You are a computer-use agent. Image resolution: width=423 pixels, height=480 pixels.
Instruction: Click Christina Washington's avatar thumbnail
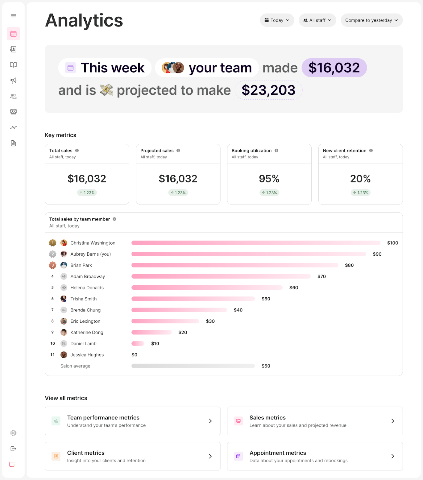click(x=64, y=243)
